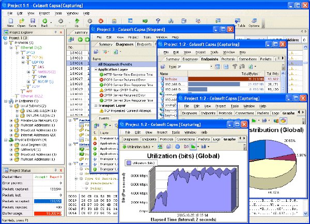Open the Type IP combo box dropdown
This screenshot has height=224, width=310.
click(211, 67)
